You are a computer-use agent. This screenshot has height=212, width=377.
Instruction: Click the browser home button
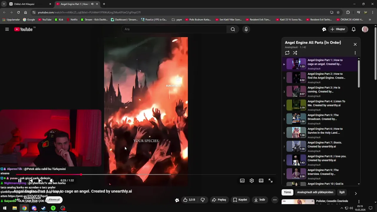pos(25,12)
